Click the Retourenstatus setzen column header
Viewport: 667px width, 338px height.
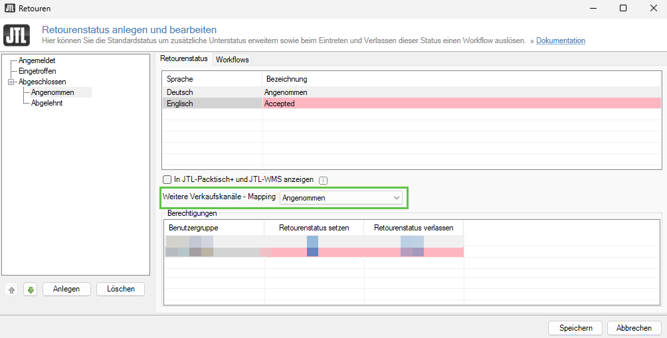click(314, 228)
